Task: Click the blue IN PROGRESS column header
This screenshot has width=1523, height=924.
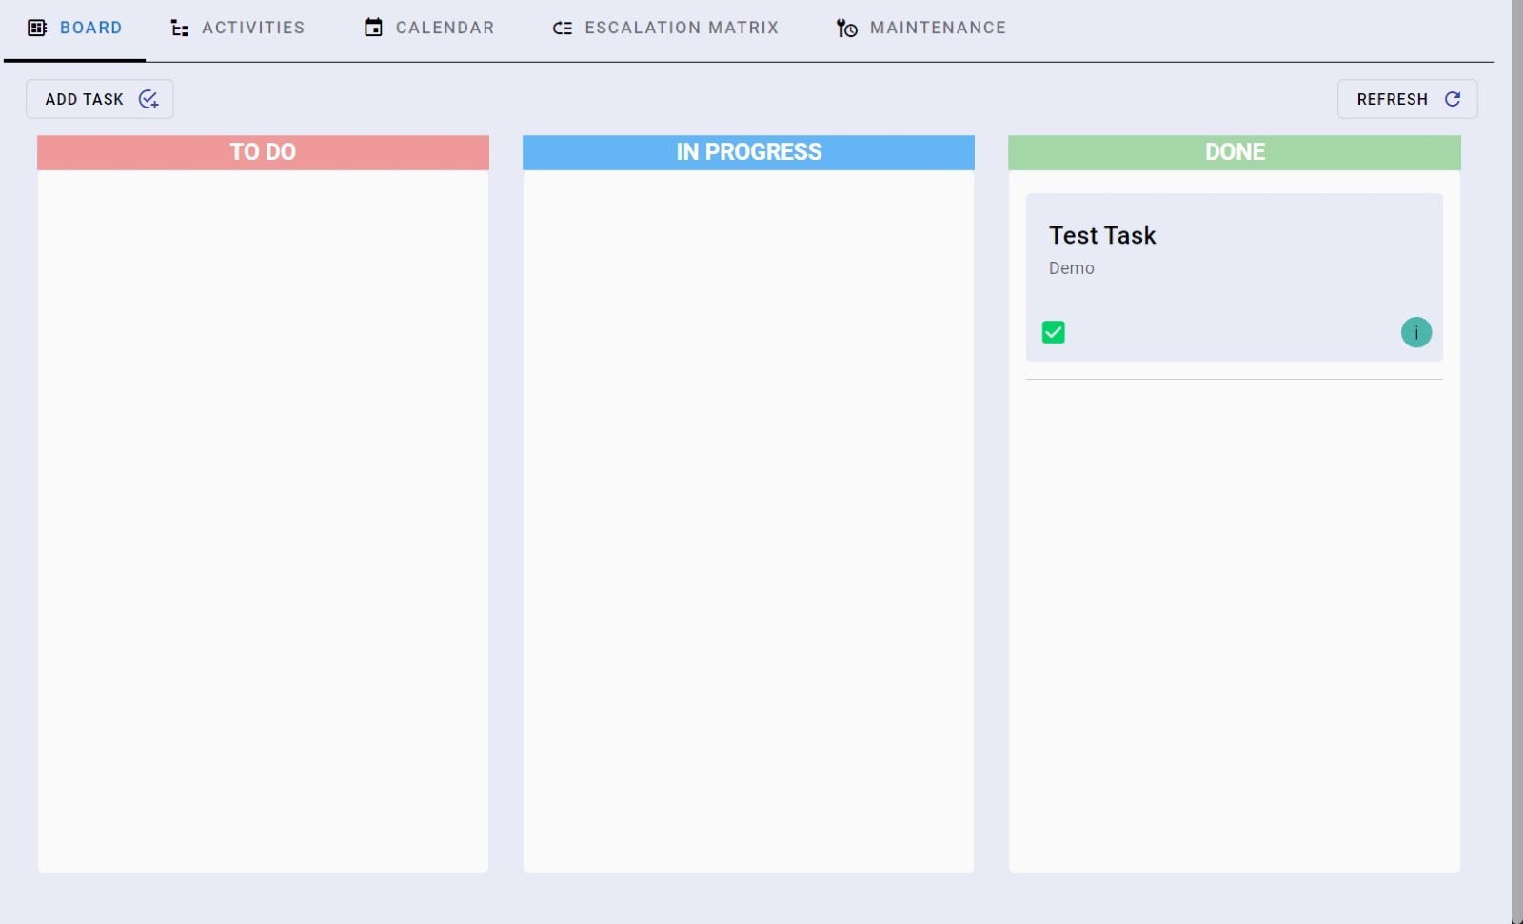Action: click(x=748, y=152)
